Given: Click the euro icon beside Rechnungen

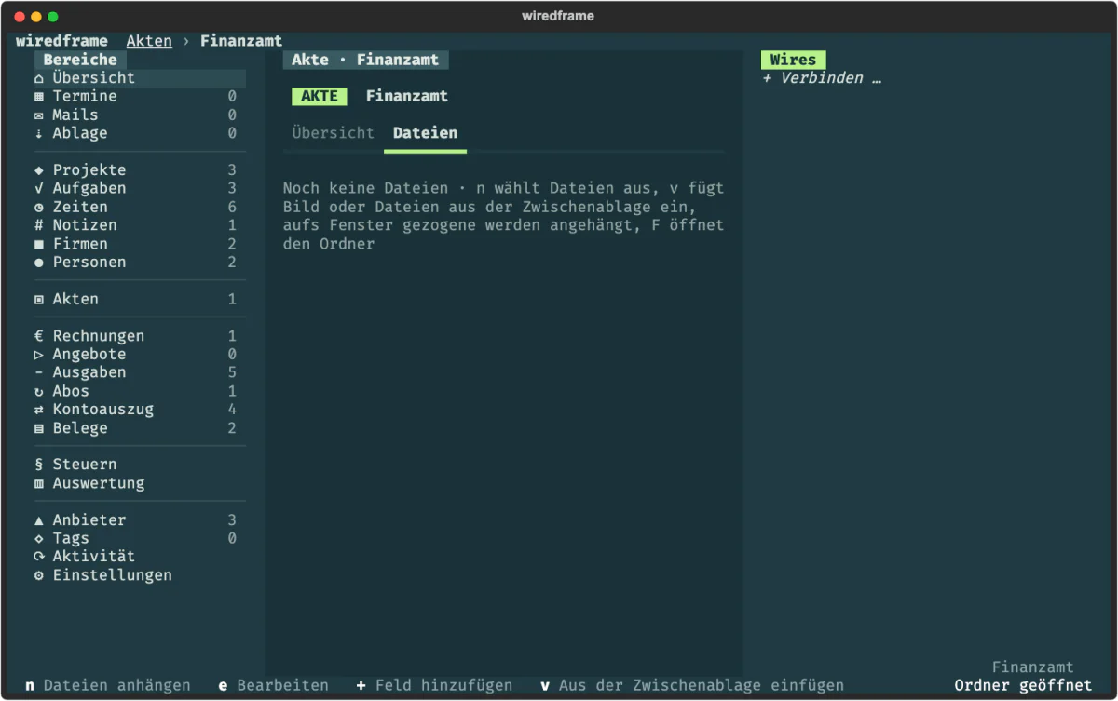Looking at the screenshot, I should tap(39, 336).
